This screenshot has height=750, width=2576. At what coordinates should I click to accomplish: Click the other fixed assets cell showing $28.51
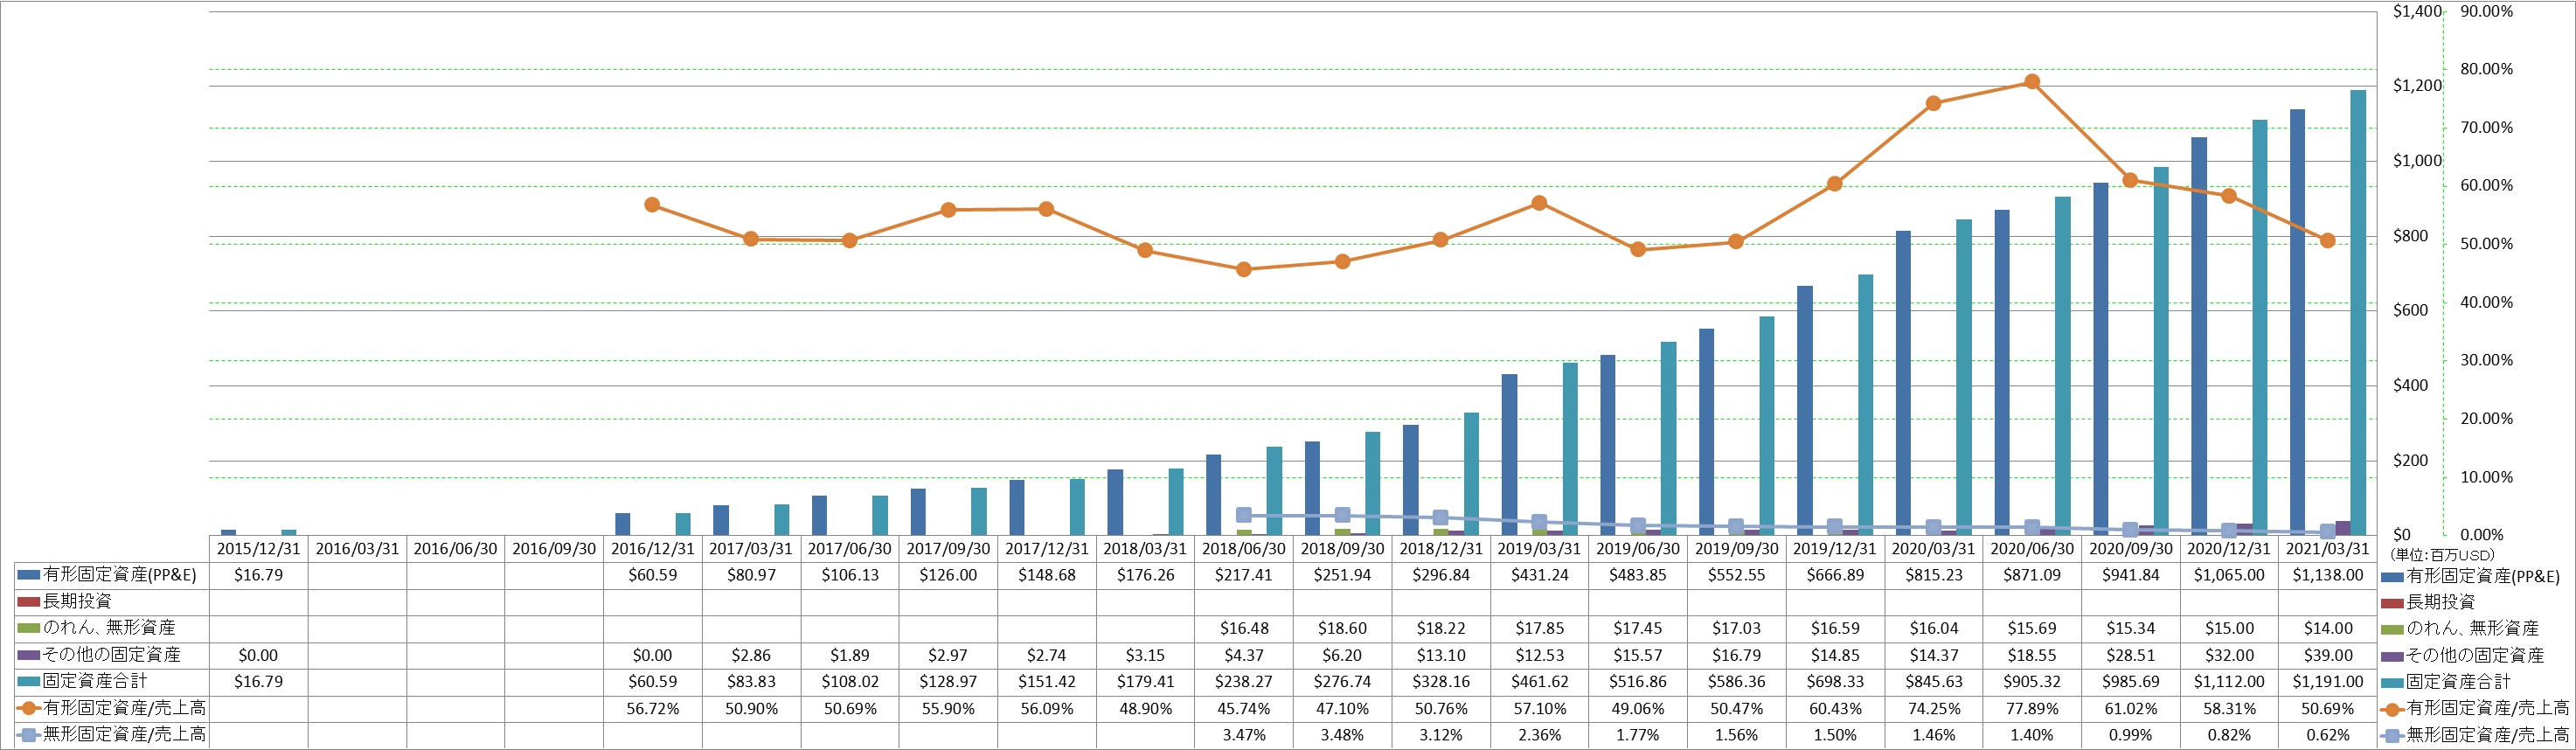coord(2130,656)
